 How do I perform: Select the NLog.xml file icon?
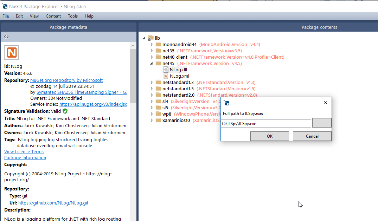[x=166, y=76]
